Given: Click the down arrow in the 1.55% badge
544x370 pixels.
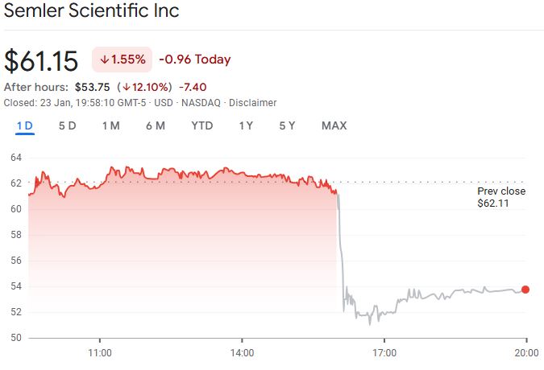Looking at the screenshot, I should pyautogui.click(x=105, y=60).
